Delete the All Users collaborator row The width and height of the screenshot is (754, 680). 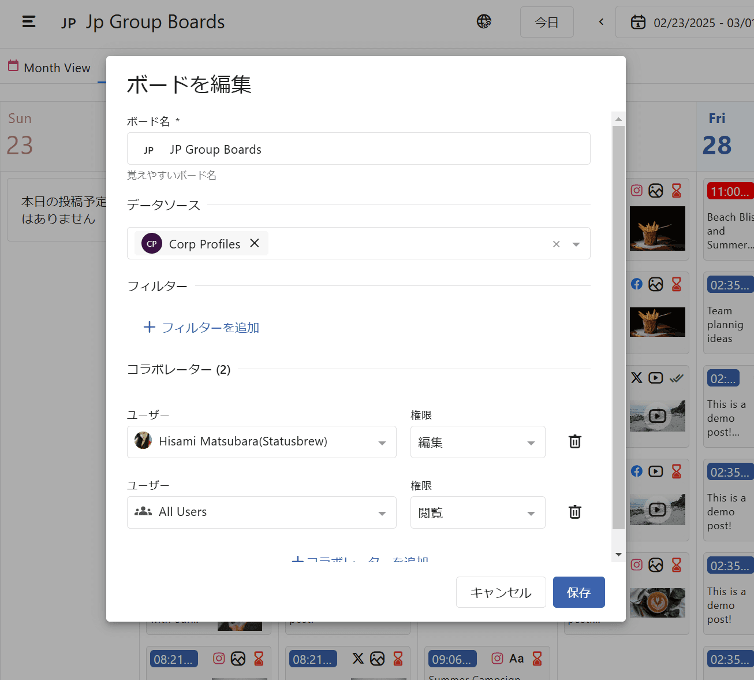tap(574, 512)
